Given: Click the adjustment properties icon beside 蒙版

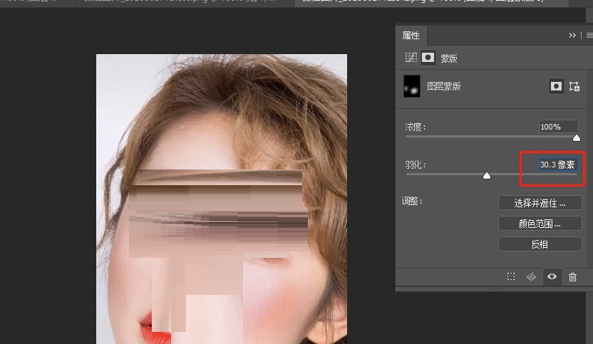Looking at the screenshot, I should pyautogui.click(x=411, y=58).
